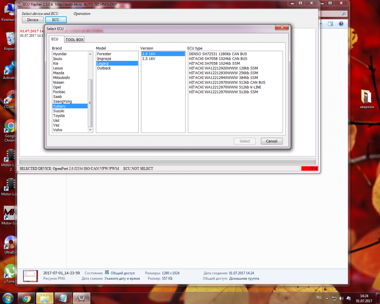The width and height of the screenshot is (380, 304).
Task: Click the Explorer help question mark icon
Action: coord(341,24)
